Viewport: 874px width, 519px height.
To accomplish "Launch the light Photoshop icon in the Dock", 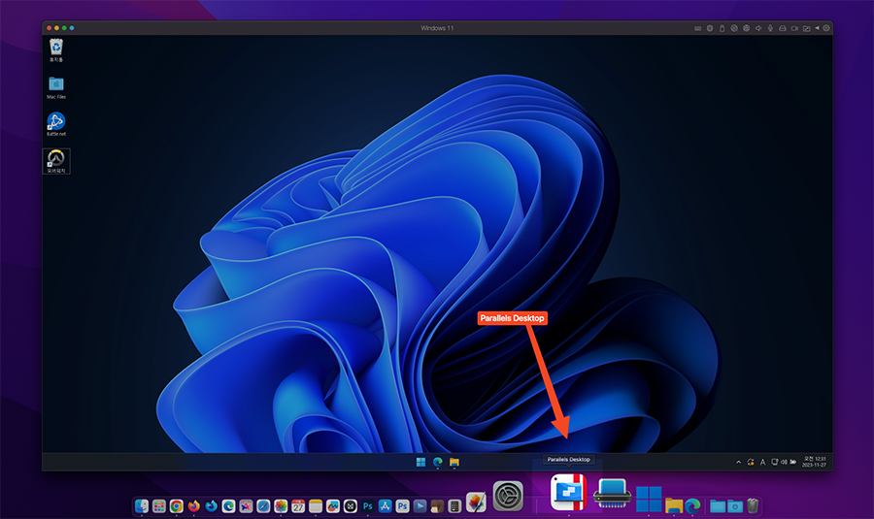I will (402, 505).
